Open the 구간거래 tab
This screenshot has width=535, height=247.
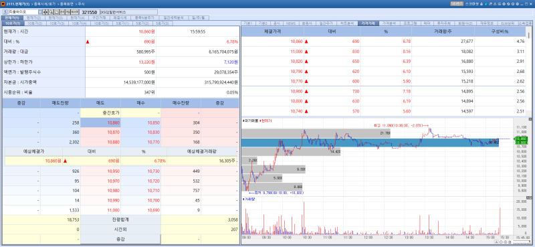[x=98, y=17]
